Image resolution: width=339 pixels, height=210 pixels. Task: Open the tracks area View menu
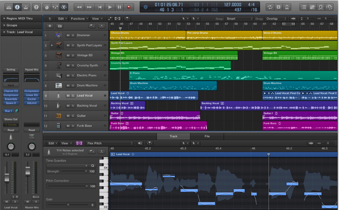pyautogui.click(x=97, y=19)
